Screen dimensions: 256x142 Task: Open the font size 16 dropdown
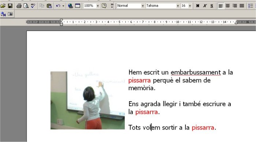click(x=190, y=6)
